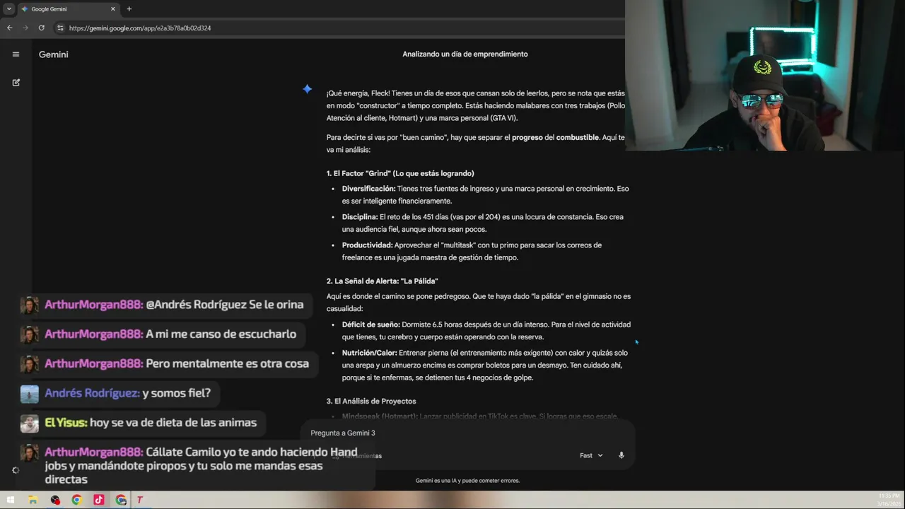This screenshot has width=905, height=509.
Task: Click the bold 'Diversificación:' bullet label
Action: (x=368, y=189)
